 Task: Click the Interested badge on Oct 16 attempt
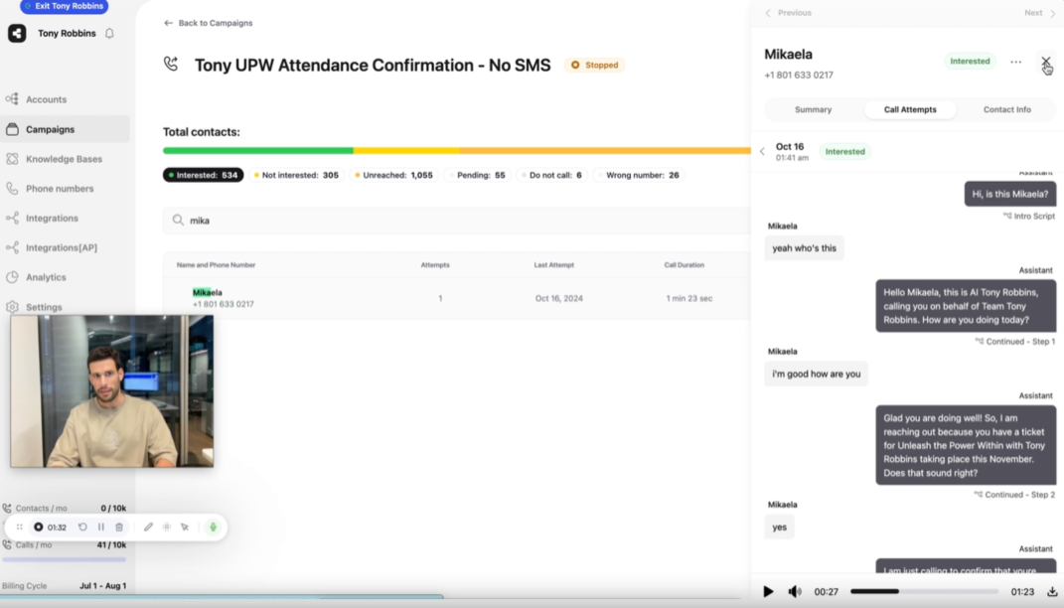(844, 152)
